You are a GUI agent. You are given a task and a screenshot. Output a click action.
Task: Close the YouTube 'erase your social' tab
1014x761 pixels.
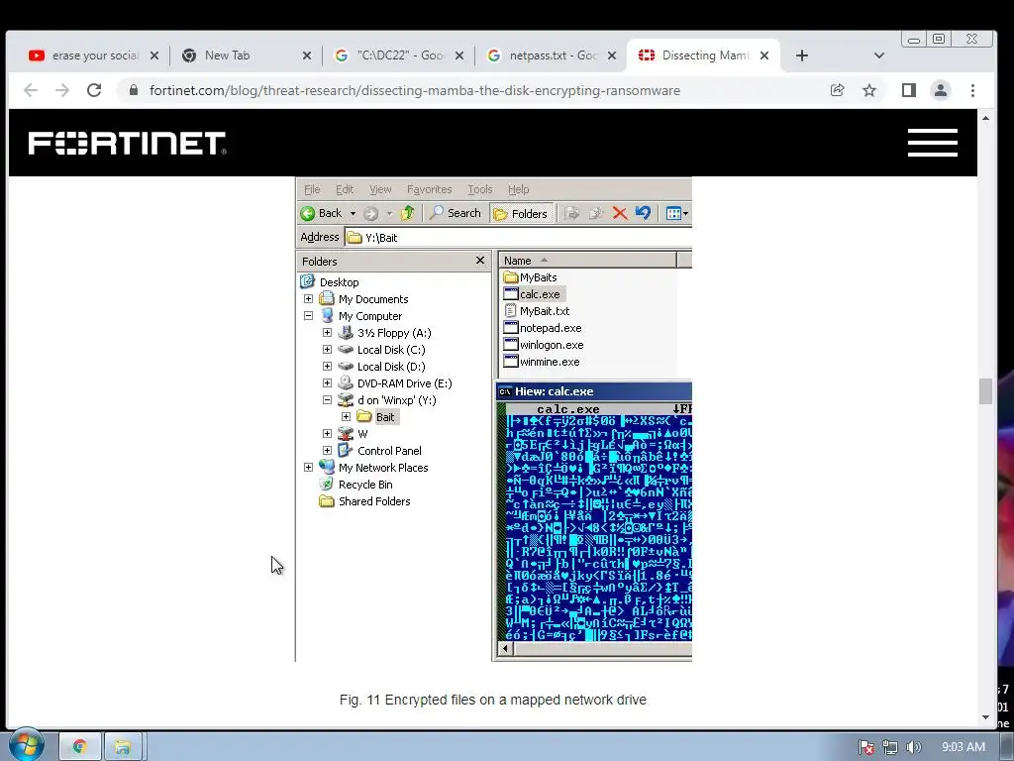coord(153,55)
